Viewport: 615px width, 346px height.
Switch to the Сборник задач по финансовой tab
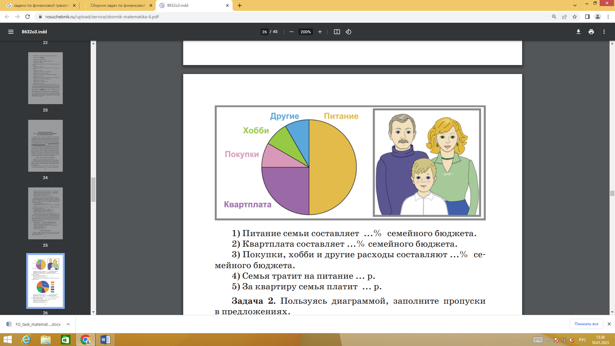[117, 5]
